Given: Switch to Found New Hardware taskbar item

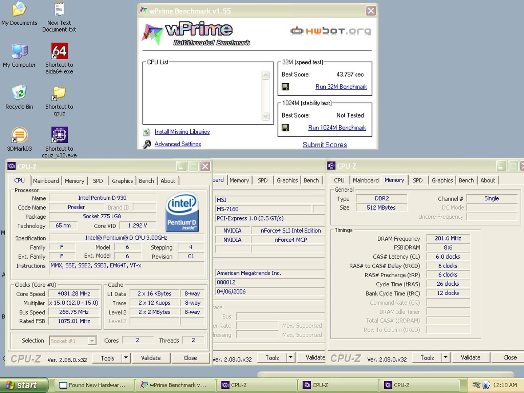Looking at the screenshot, I should (94, 385).
